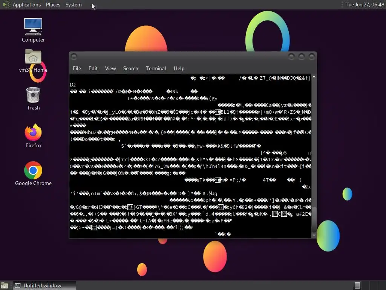Open the terminal window menu button in titlebar
Image resolution: width=386 pixels, height=290 pixels.
pyautogui.click(x=74, y=57)
